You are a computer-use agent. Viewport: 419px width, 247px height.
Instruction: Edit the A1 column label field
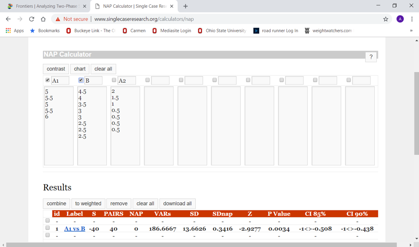coord(60,80)
